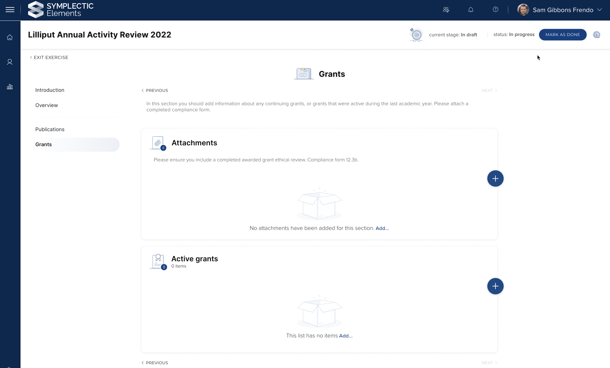The image size is (610, 368).
Task: Click Add link for attachments
Action: coord(382,228)
